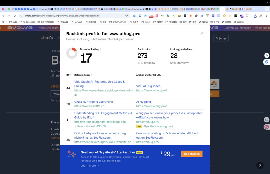The image size is (270, 174).
Task: Expand the 日入万刀 bookmarks folder
Action: pos(76,22)
